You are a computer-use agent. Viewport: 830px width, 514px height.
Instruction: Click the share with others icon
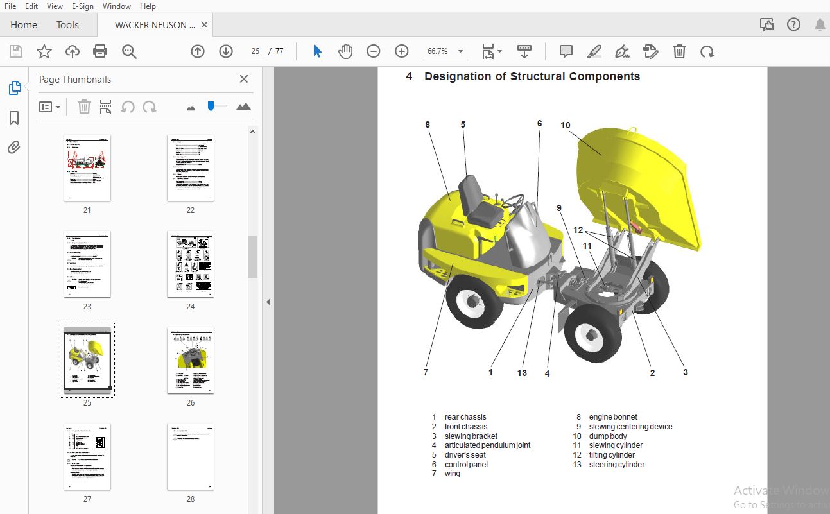point(767,25)
